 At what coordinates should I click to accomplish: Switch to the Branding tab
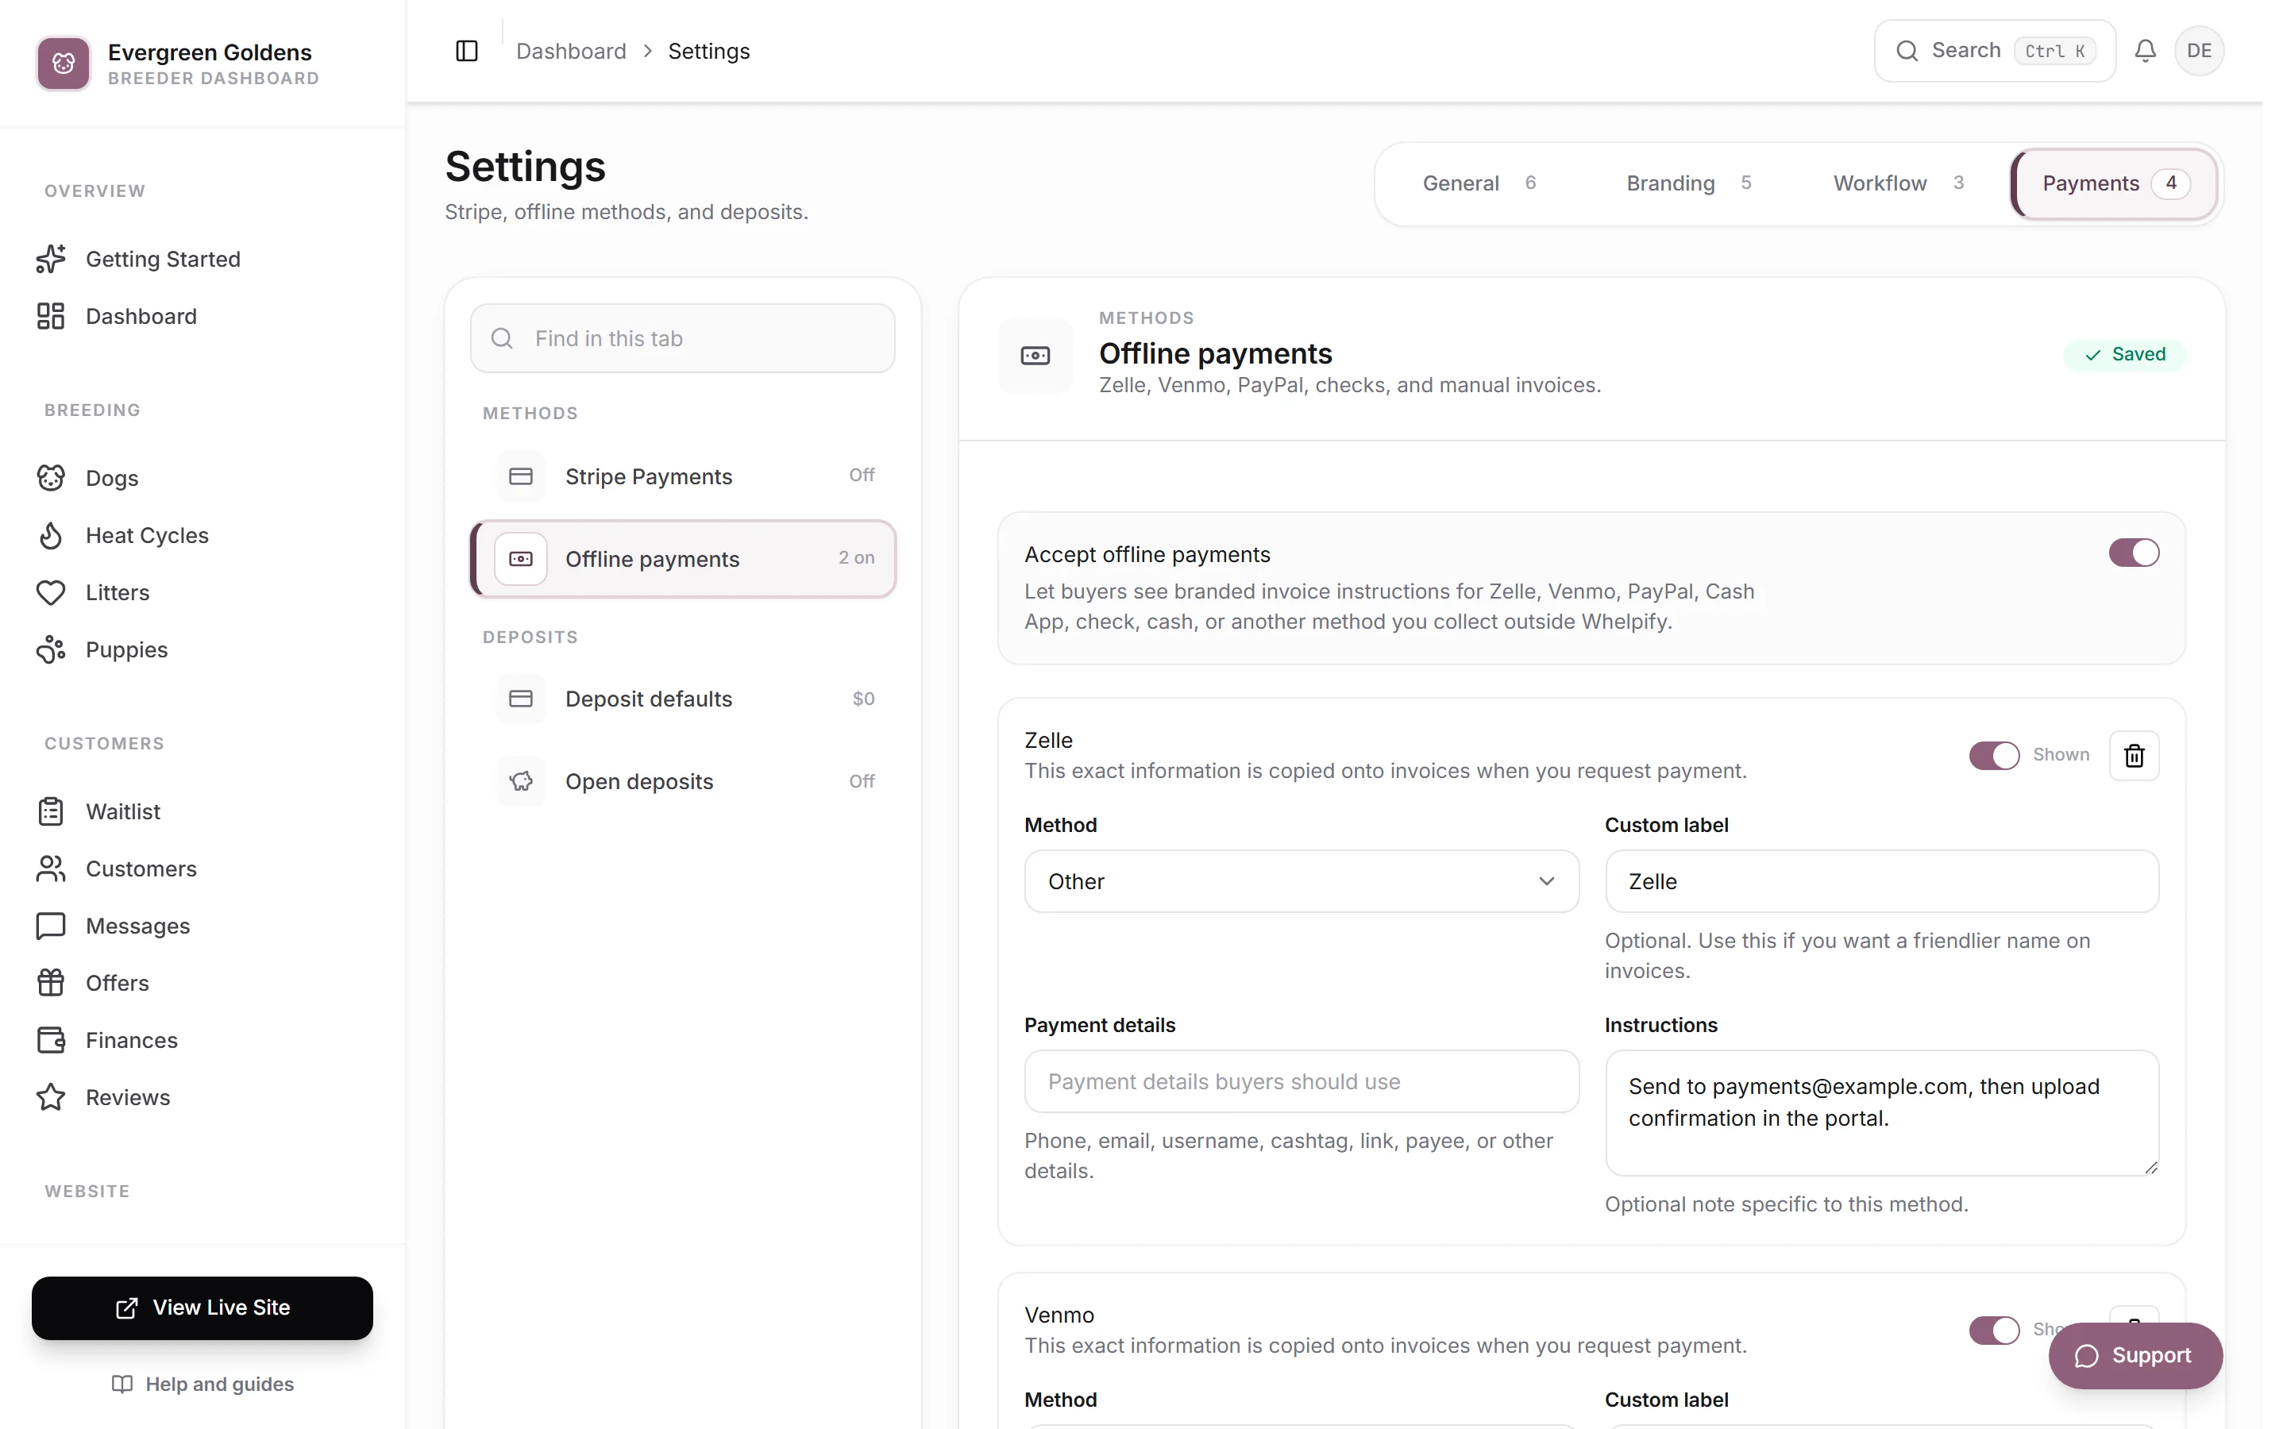1689,183
